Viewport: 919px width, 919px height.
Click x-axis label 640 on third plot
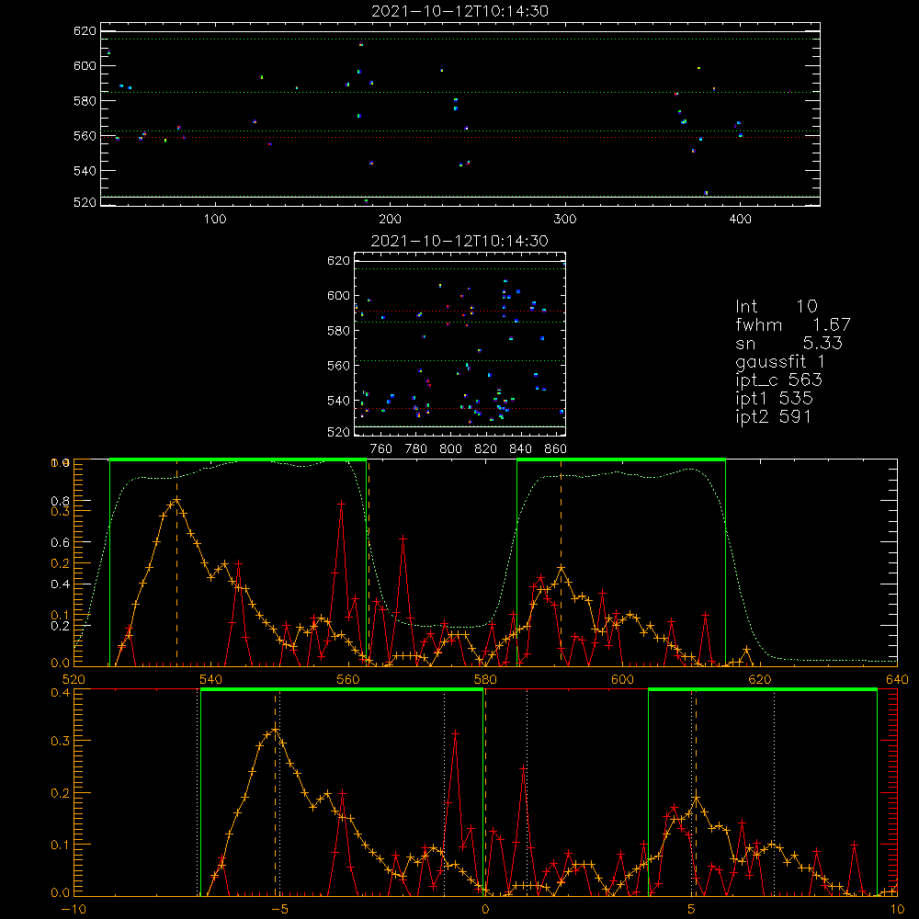pos(897,679)
